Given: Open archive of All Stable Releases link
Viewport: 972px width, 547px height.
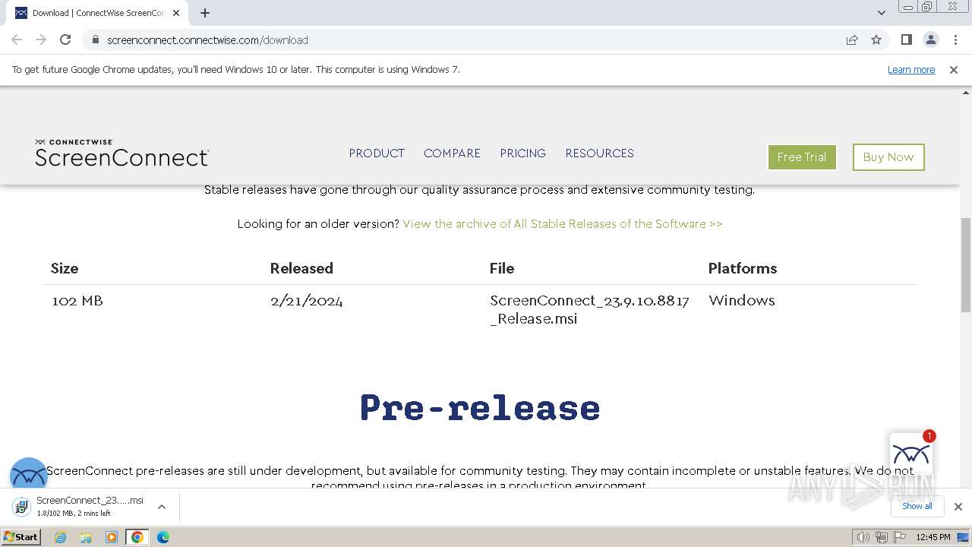Looking at the screenshot, I should pos(563,223).
